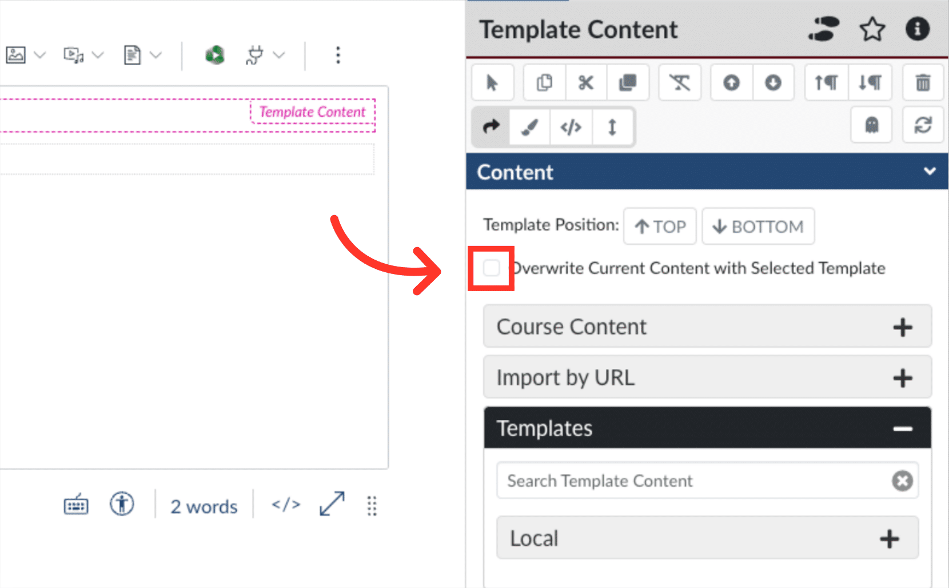Open the delete (trash) tool
Viewport: 949px width, 588px height.
[x=923, y=82]
